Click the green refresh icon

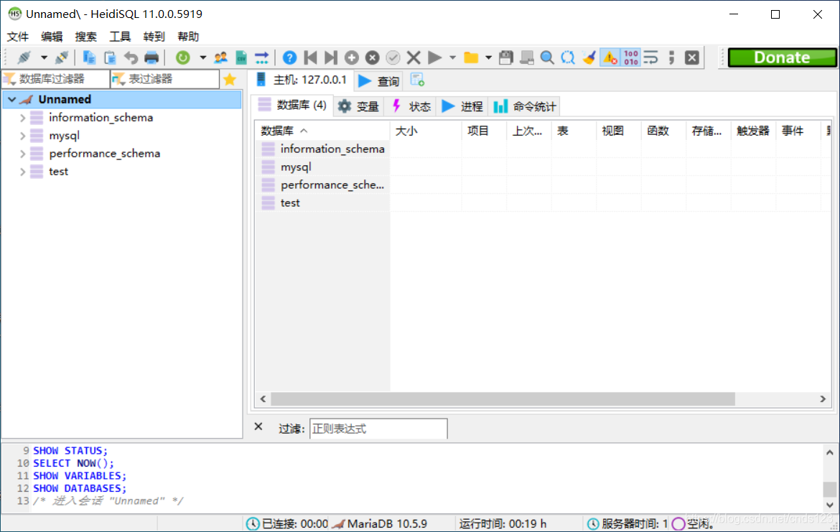point(182,57)
